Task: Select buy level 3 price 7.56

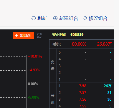Action: point(83,99)
